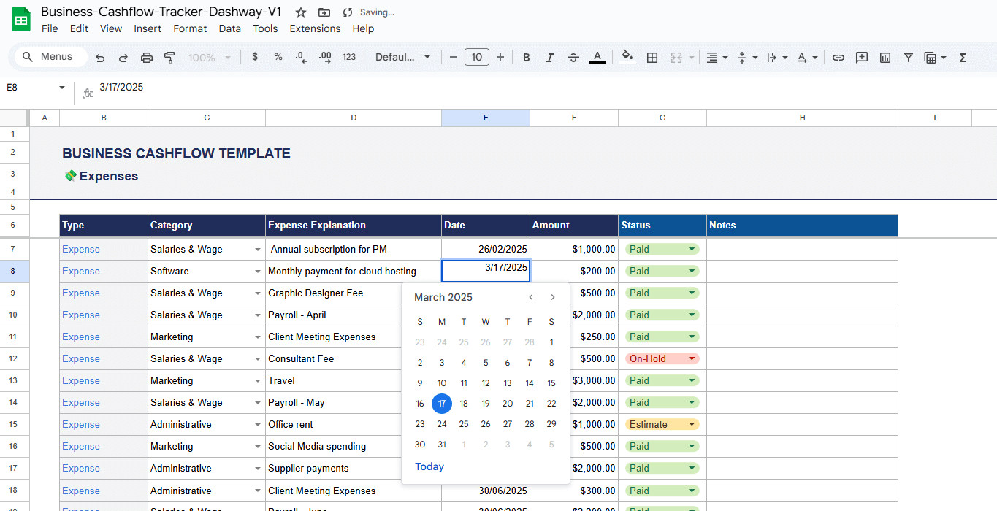Viewport: 997px width, 511px height.
Task: Click the Insert comment icon
Action: point(862,57)
